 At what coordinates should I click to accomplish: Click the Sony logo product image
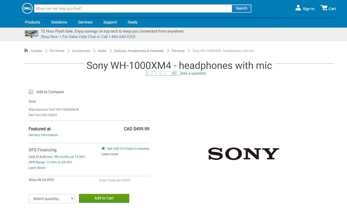pyautogui.click(x=243, y=154)
